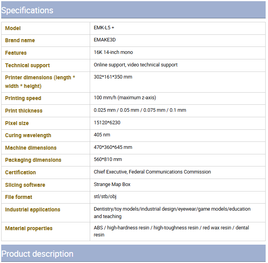The width and height of the screenshot is (268, 263).
Task: Select the EMAKE3D brand name value
Action: [x=105, y=40]
